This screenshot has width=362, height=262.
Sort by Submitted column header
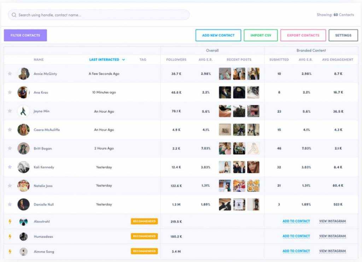pos(279,60)
